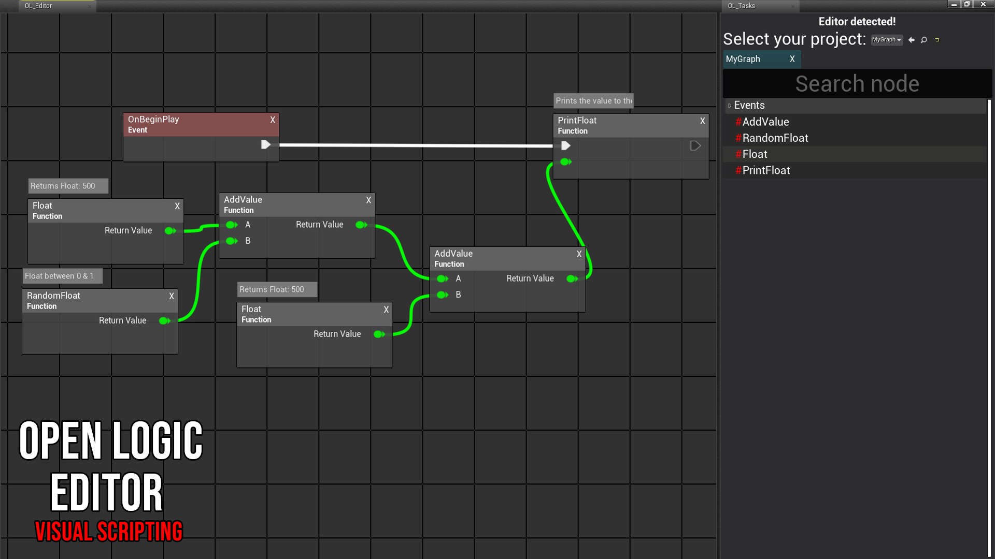Viewport: 995px width, 559px height.
Task: Click the Search node input field
Action: coord(857,84)
